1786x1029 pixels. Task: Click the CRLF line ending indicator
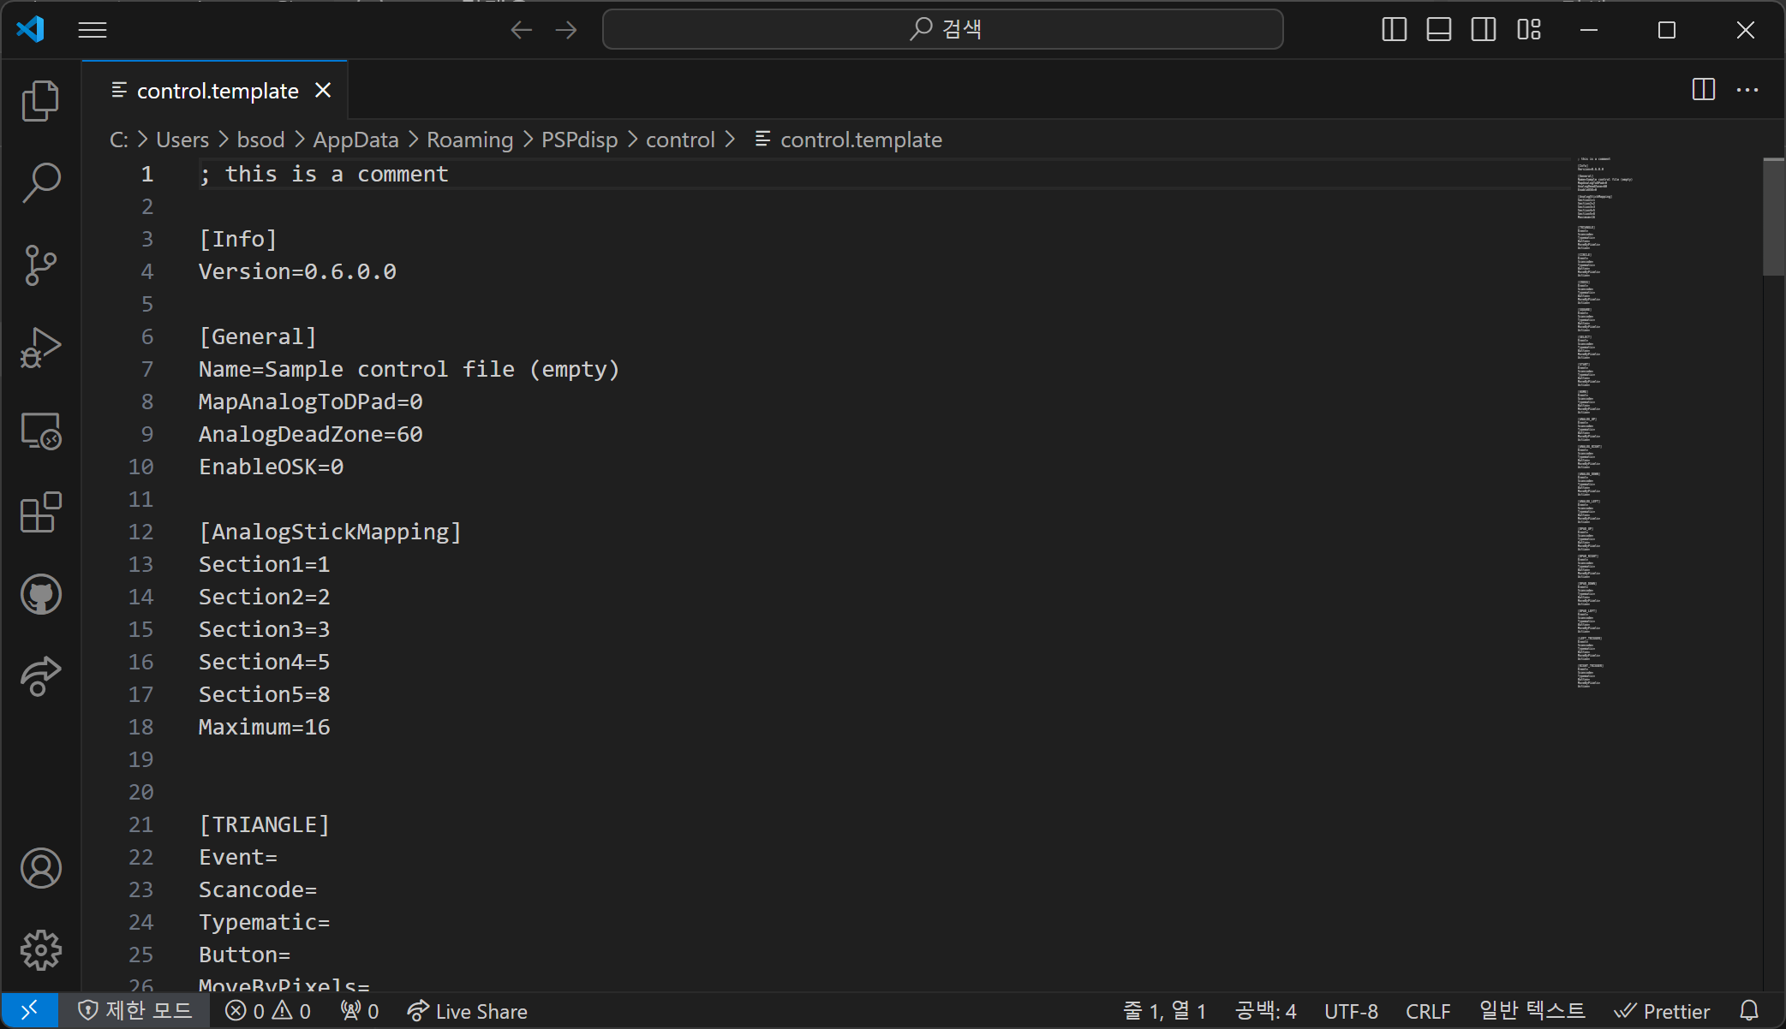pos(1427,1011)
